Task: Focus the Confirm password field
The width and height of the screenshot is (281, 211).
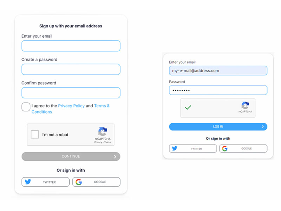Action: [x=71, y=93]
